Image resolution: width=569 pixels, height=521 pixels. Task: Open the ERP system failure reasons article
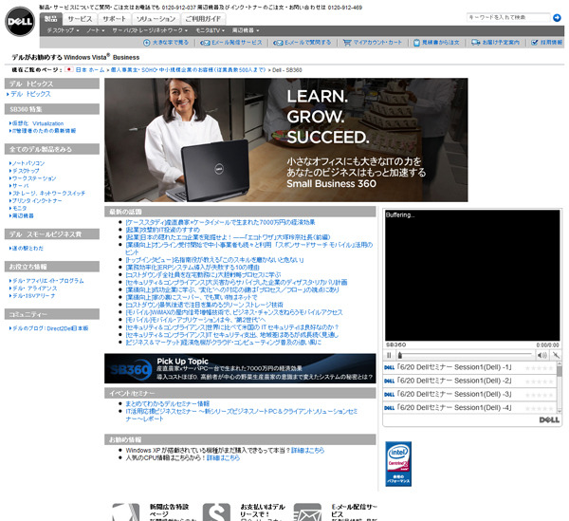pyautogui.click(x=193, y=268)
